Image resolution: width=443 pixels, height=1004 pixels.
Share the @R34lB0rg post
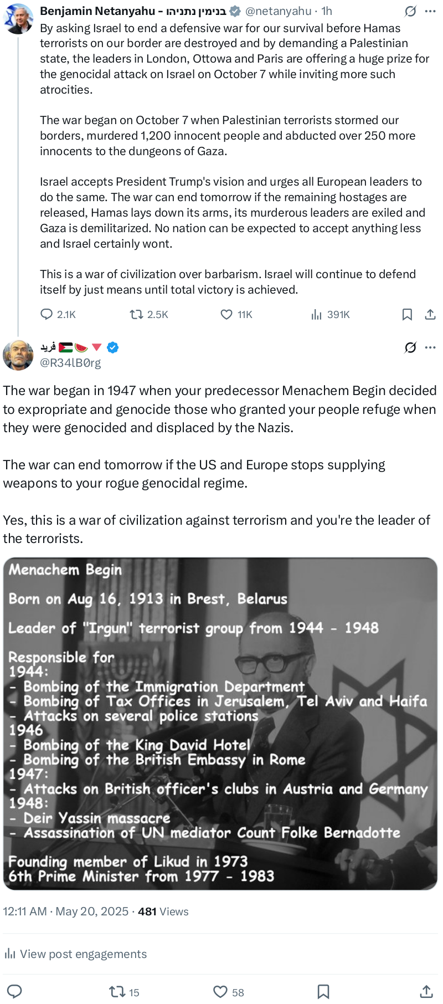426,991
